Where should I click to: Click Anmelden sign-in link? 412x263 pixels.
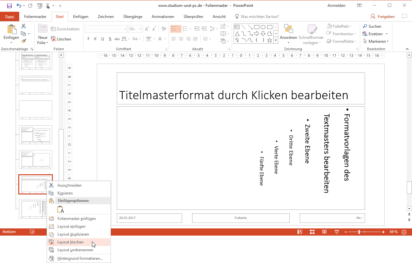click(336, 6)
